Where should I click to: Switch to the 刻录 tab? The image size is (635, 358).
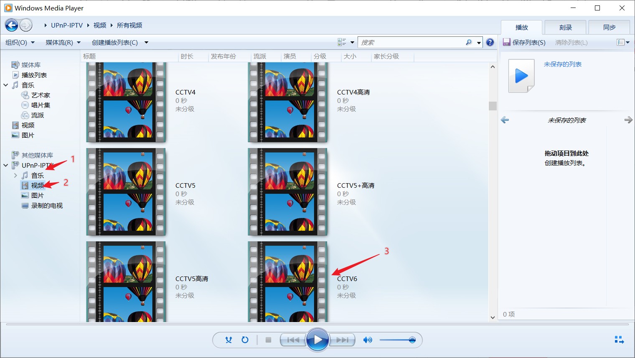tap(565, 27)
